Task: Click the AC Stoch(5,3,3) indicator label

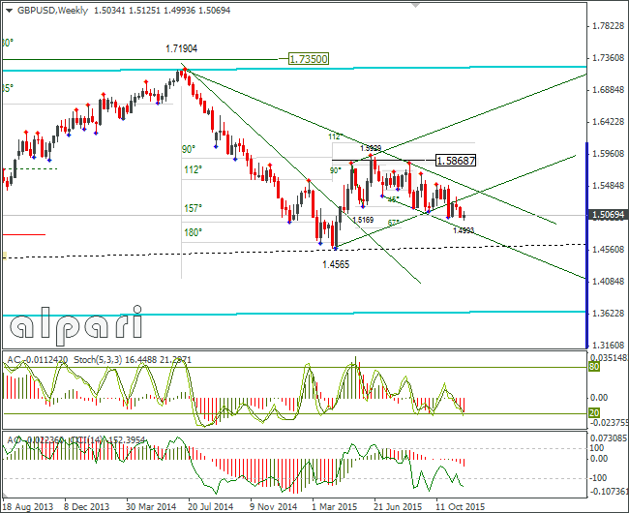Action: coord(99,360)
